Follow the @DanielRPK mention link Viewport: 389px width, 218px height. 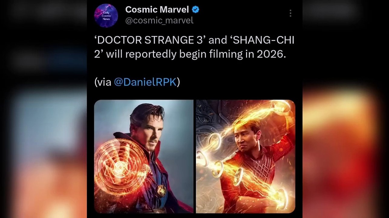(145, 82)
